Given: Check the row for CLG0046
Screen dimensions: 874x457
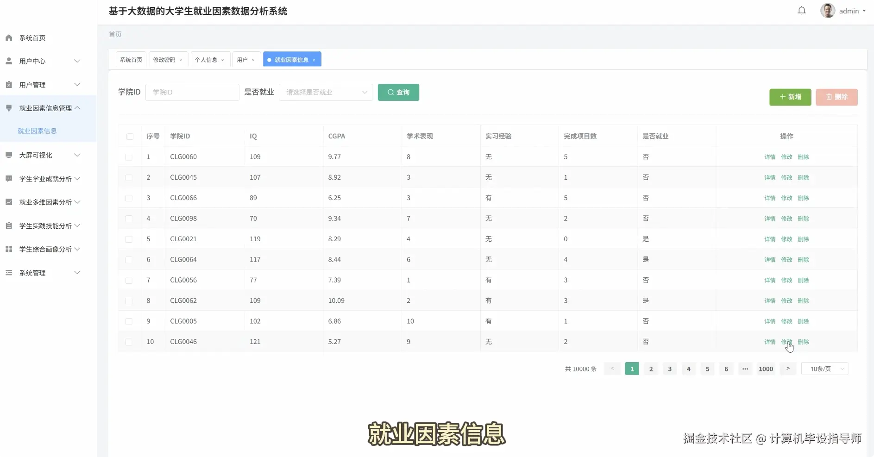Looking at the screenshot, I should click(x=129, y=342).
